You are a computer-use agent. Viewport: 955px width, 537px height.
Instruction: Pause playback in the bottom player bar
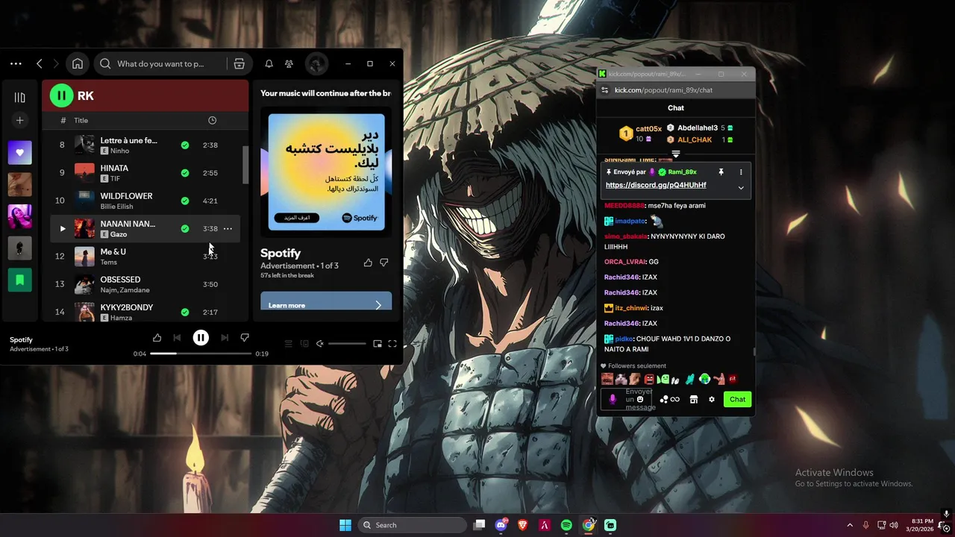[201, 338]
